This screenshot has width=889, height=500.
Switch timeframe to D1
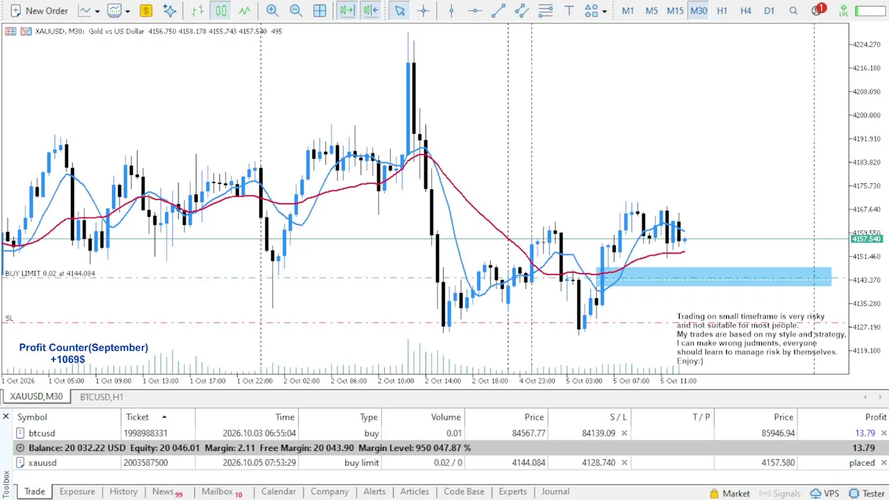[769, 10]
